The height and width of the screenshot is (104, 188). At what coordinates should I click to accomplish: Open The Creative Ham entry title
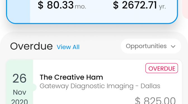click(71, 77)
